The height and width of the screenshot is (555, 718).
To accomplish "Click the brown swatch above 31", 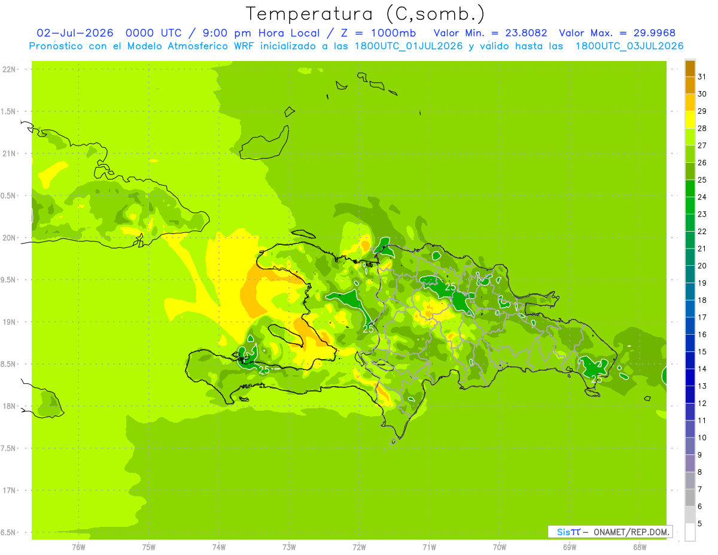I will (x=690, y=69).
